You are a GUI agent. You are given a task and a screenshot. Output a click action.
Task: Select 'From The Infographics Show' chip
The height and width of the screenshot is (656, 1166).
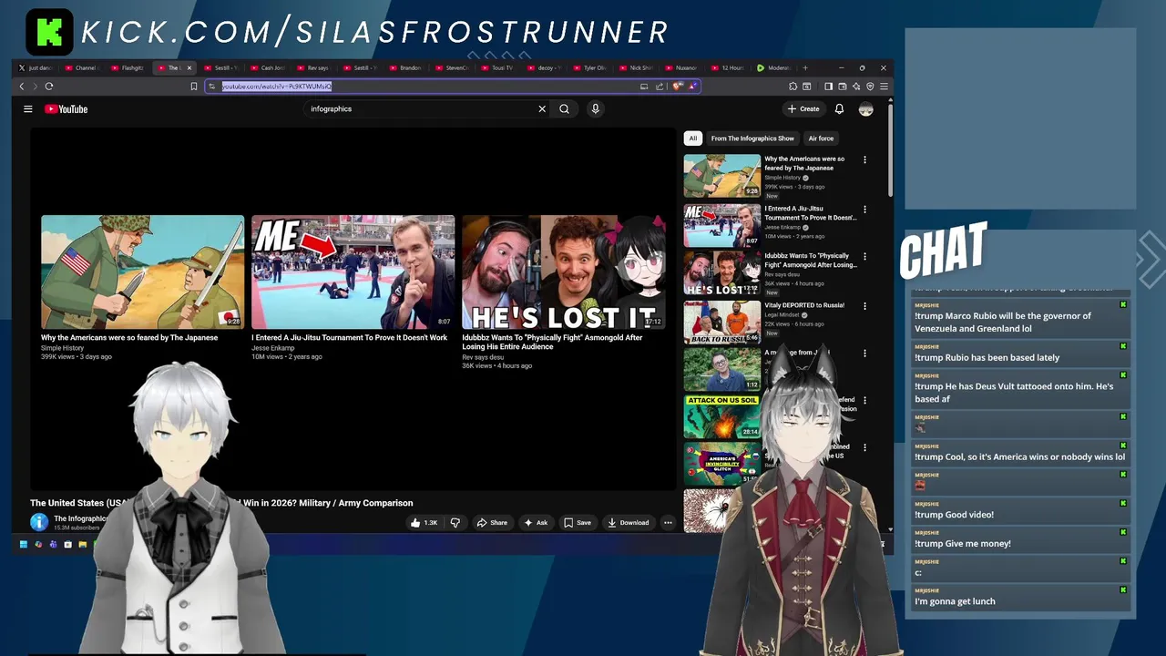coord(752,138)
